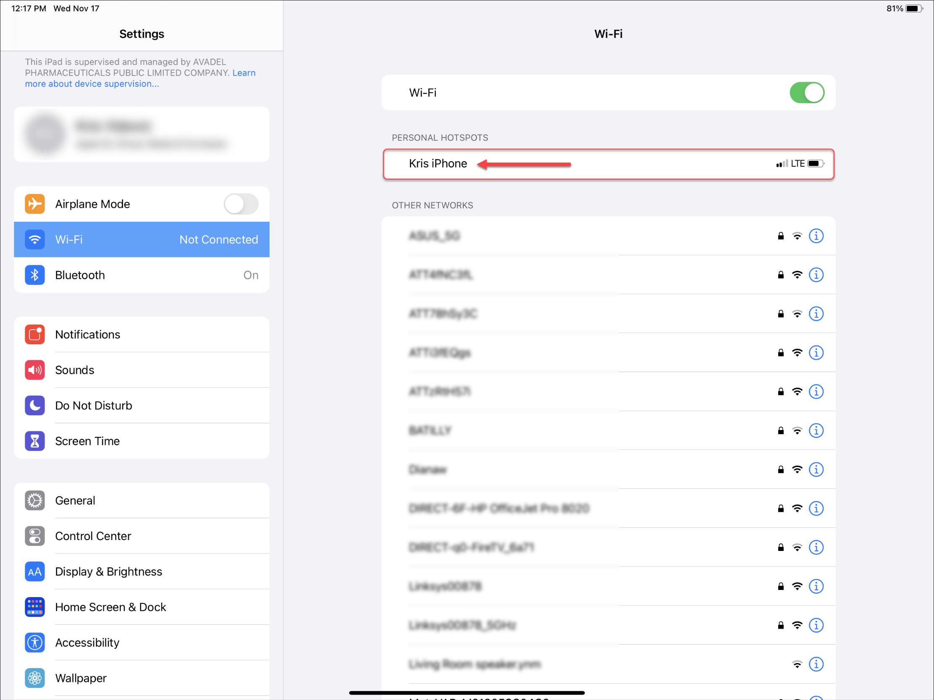Join the Linksys00878_5GHz network
934x700 pixels.
tap(608, 625)
